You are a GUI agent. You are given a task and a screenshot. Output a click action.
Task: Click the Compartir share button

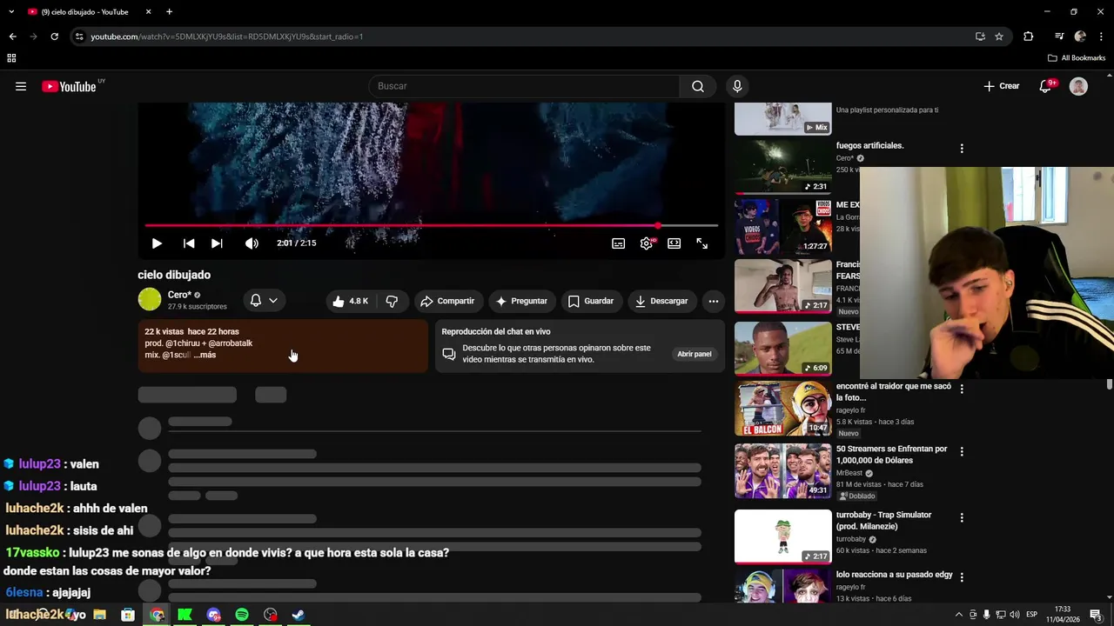tap(447, 301)
